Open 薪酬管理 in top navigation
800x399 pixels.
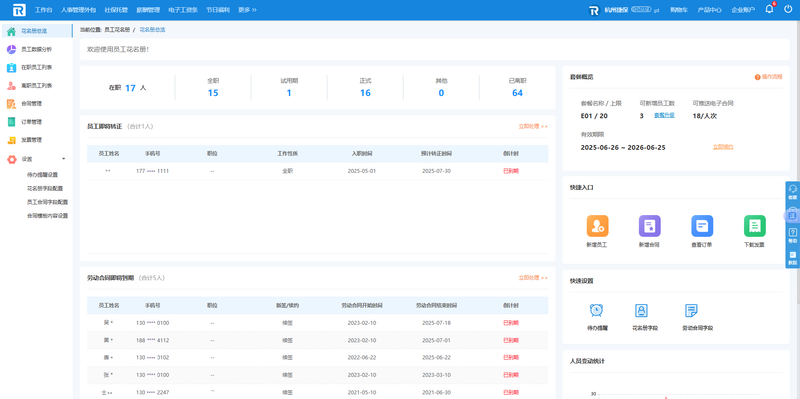coord(148,10)
